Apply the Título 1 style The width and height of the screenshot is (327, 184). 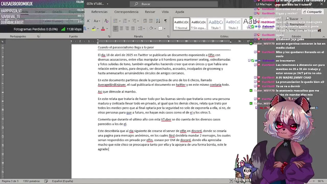click(216, 25)
